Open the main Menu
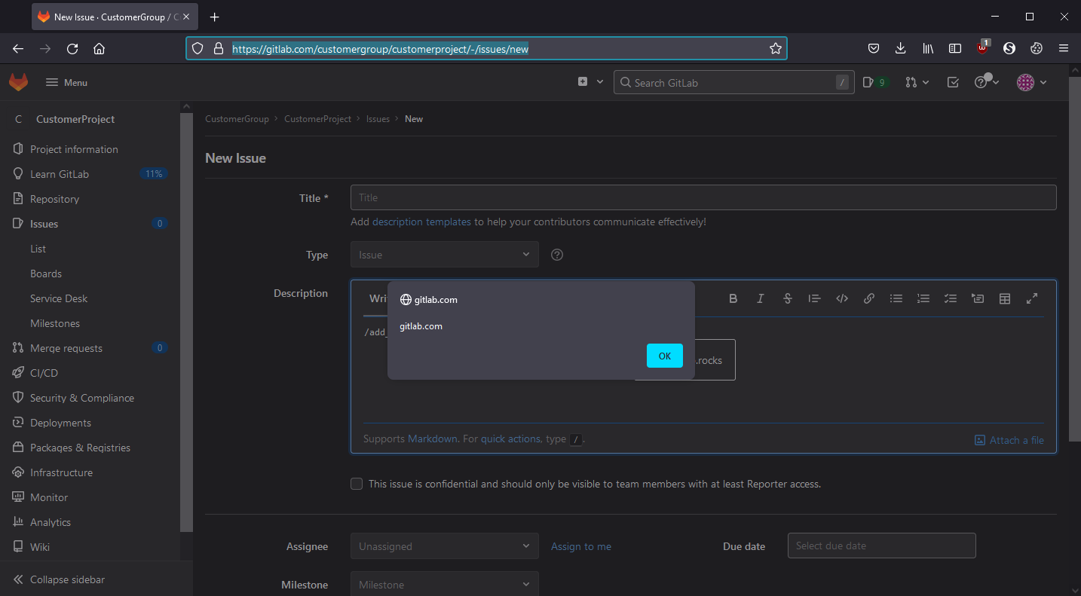Screen dimensions: 1081x596 pos(66,83)
